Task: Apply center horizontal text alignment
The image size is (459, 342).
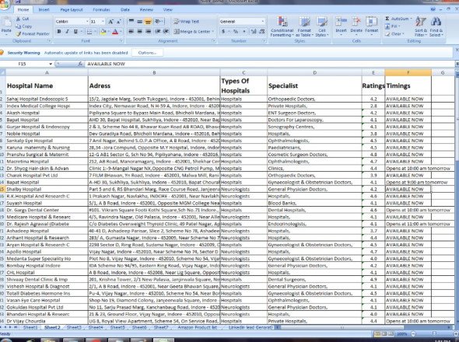Action: tap(139, 31)
